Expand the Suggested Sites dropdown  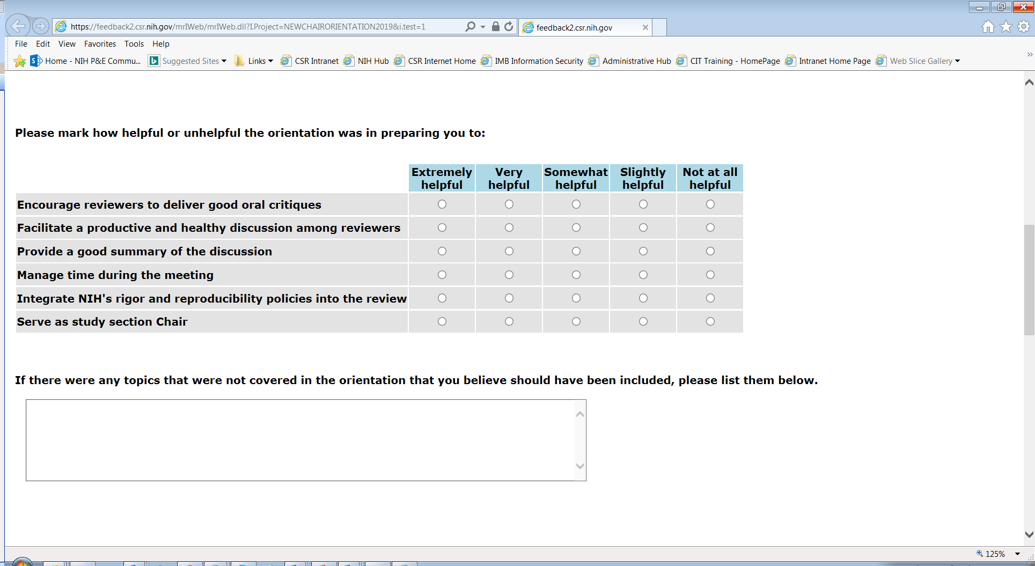coord(224,61)
